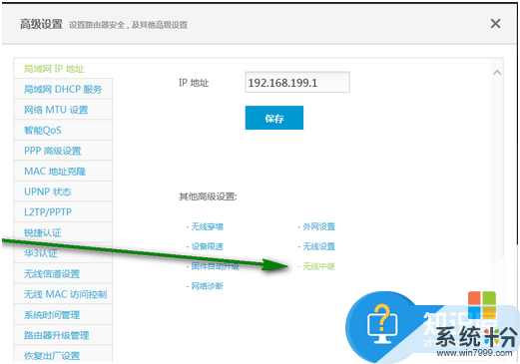Screen dimensions: 520x364
Task: Open 无线信道设置 page
Action: (63, 274)
